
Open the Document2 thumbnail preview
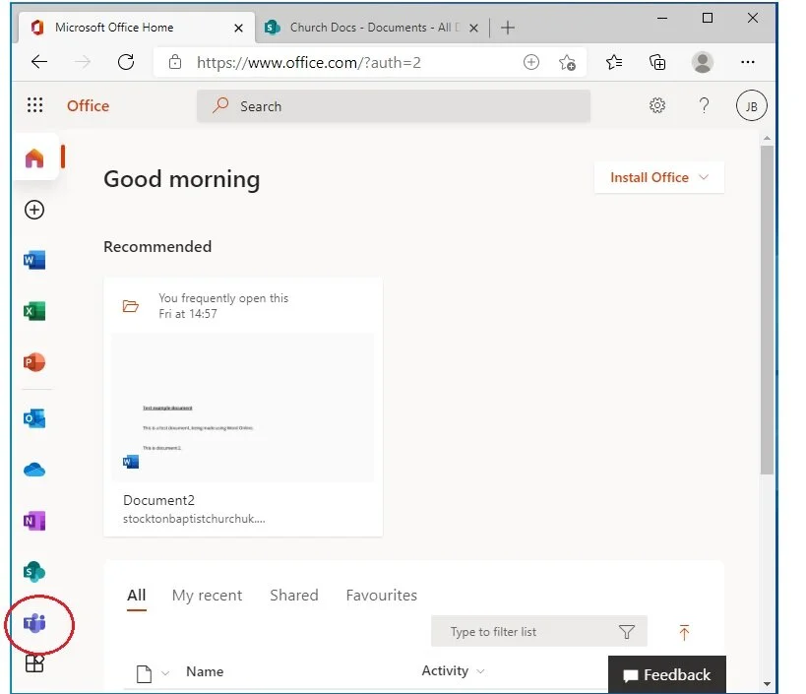coord(243,408)
